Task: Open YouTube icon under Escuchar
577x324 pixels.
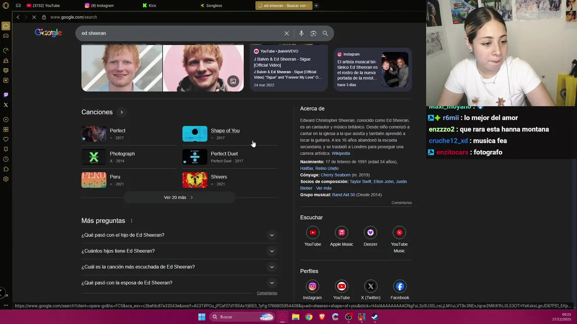Action: pos(312,233)
